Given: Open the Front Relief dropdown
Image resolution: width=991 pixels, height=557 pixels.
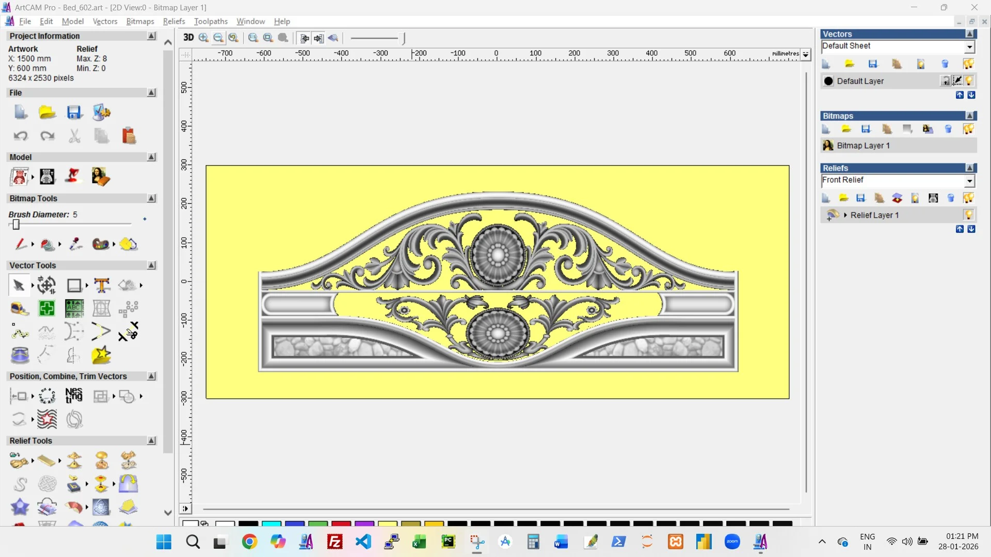Looking at the screenshot, I should (x=969, y=181).
